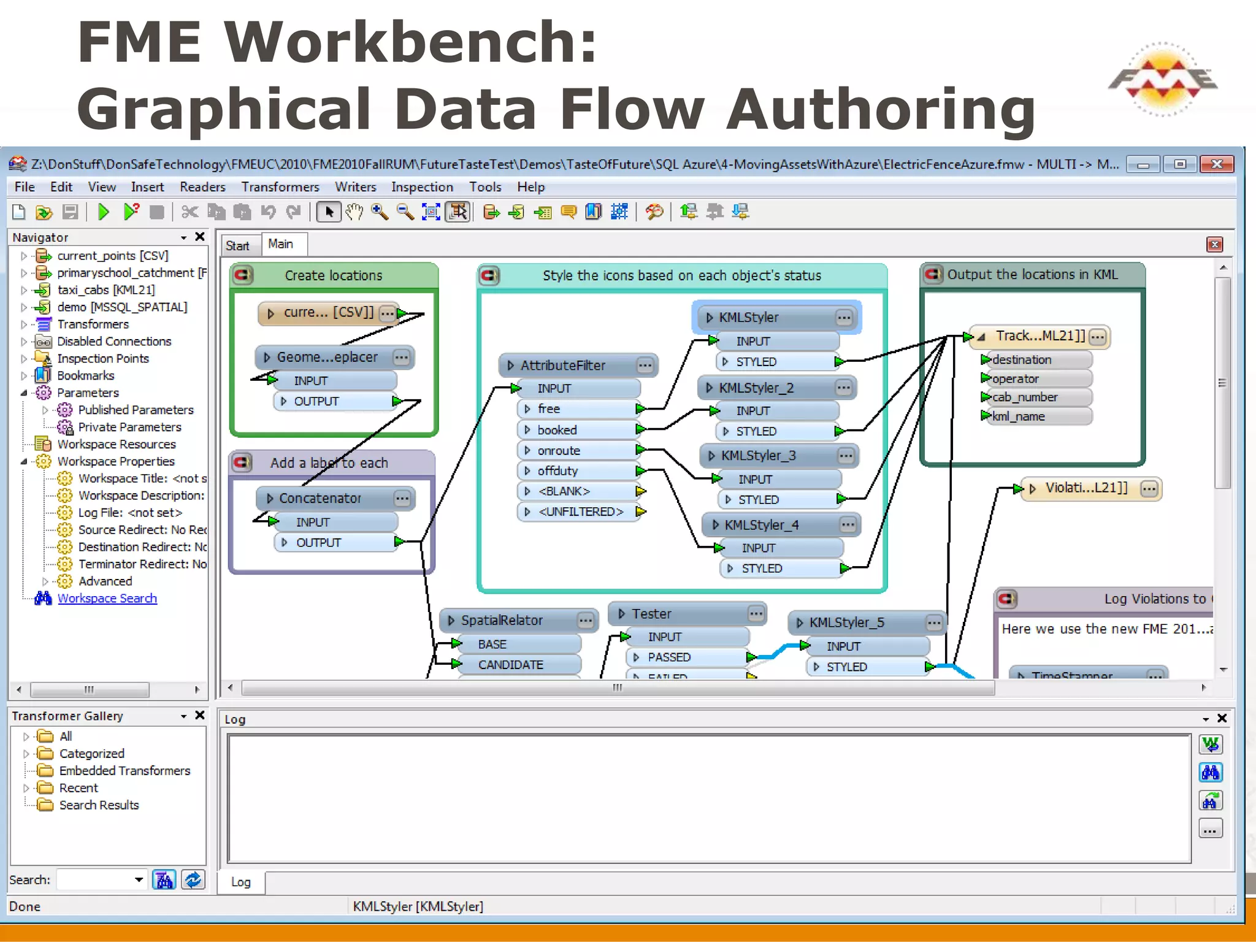Select the Log tab at bottom

click(241, 882)
